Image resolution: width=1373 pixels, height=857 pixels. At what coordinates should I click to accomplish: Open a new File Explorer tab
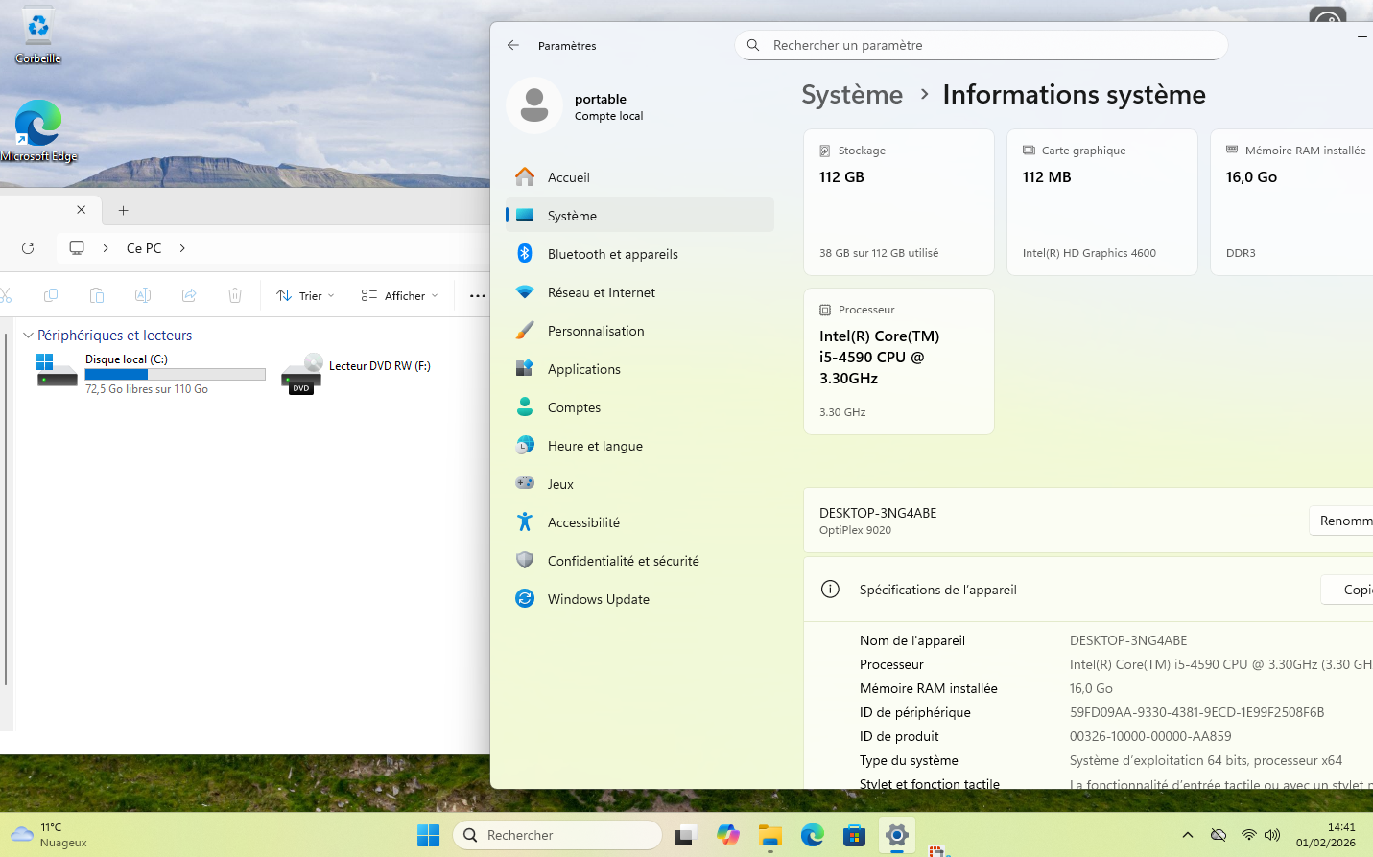pos(123,210)
